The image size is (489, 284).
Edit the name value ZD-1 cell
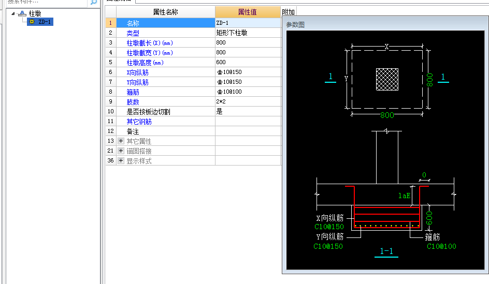[248, 23]
